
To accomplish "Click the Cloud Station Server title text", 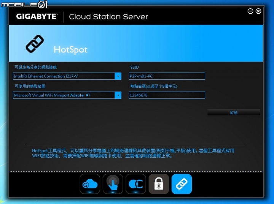I will point(108,17).
